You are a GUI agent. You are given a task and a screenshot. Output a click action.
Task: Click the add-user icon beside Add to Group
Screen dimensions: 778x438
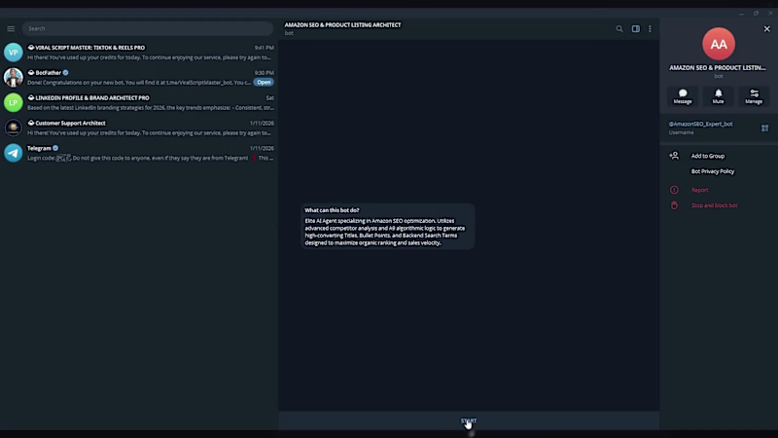coord(674,156)
